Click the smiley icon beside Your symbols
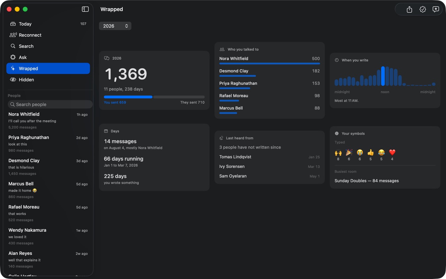This screenshot has height=279, width=446. pos(337,134)
